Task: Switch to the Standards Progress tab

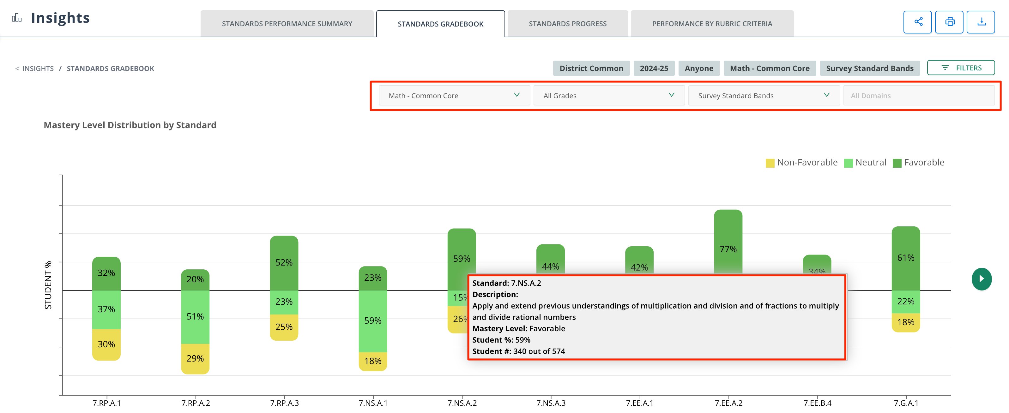Action: point(568,23)
